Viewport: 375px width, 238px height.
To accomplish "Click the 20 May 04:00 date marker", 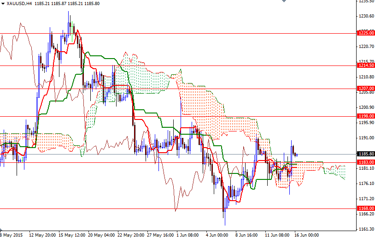I will 101,234.
